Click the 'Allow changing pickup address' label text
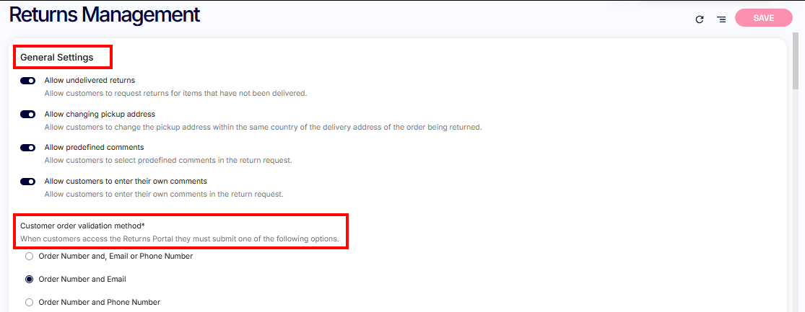The image size is (805, 312). [100, 114]
